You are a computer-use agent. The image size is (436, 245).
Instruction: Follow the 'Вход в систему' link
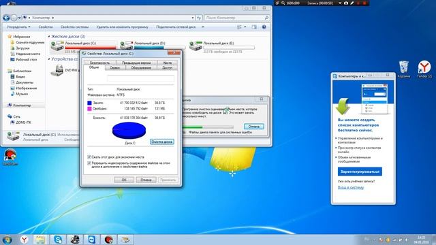(351, 188)
